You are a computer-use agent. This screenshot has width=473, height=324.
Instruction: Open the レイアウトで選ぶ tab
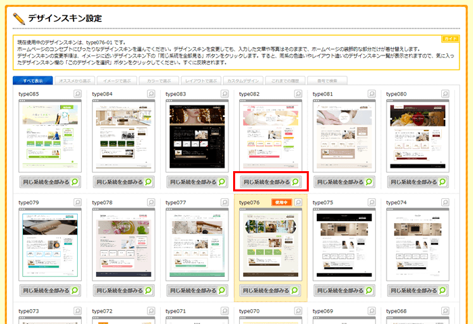[201, 80]
